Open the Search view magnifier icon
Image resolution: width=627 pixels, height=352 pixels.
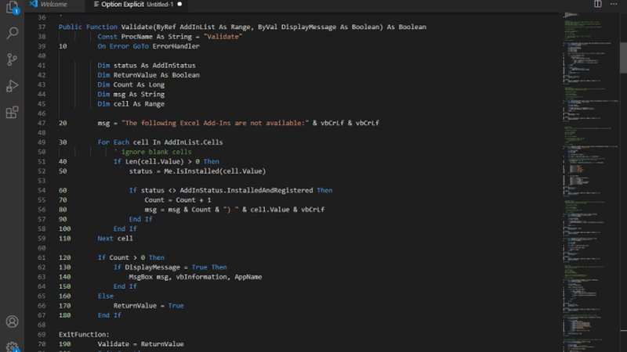tap(12, 33)
